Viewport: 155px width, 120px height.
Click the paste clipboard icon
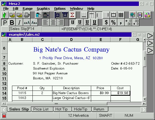click(38, 15)
